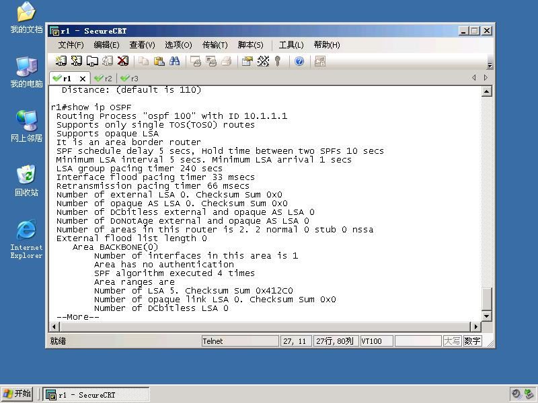Open Help with the question mark icon
538x403 pixels.
coord(299,61)
